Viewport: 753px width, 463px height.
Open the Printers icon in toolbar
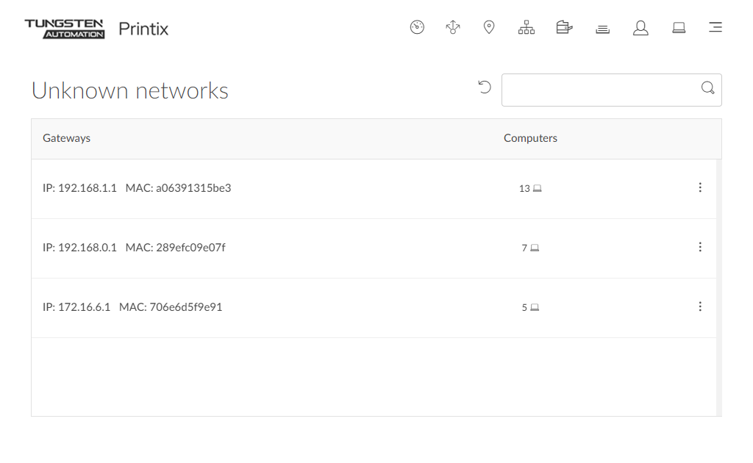tap(564, 27)
